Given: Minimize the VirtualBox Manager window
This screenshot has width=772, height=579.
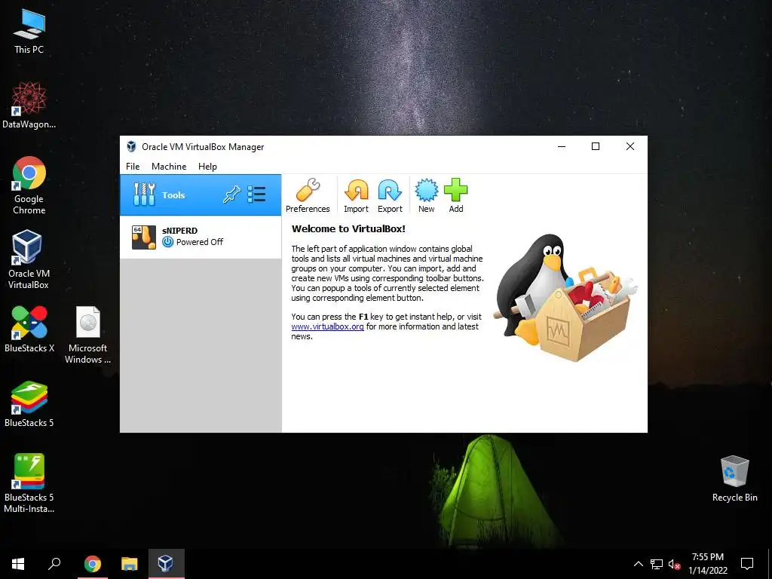Looking at the screenshot, I should (x=561, y=146).
